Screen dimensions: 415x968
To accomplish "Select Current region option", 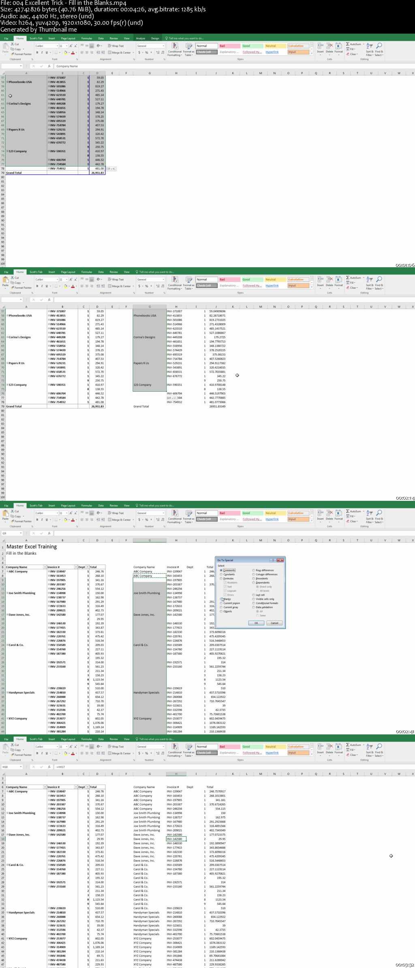I will pyautogui.click(x=230, y=603).
